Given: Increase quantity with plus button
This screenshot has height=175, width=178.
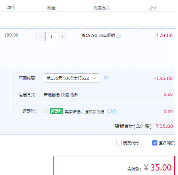Looking at the screenshot, I should (x=62, y=36).
